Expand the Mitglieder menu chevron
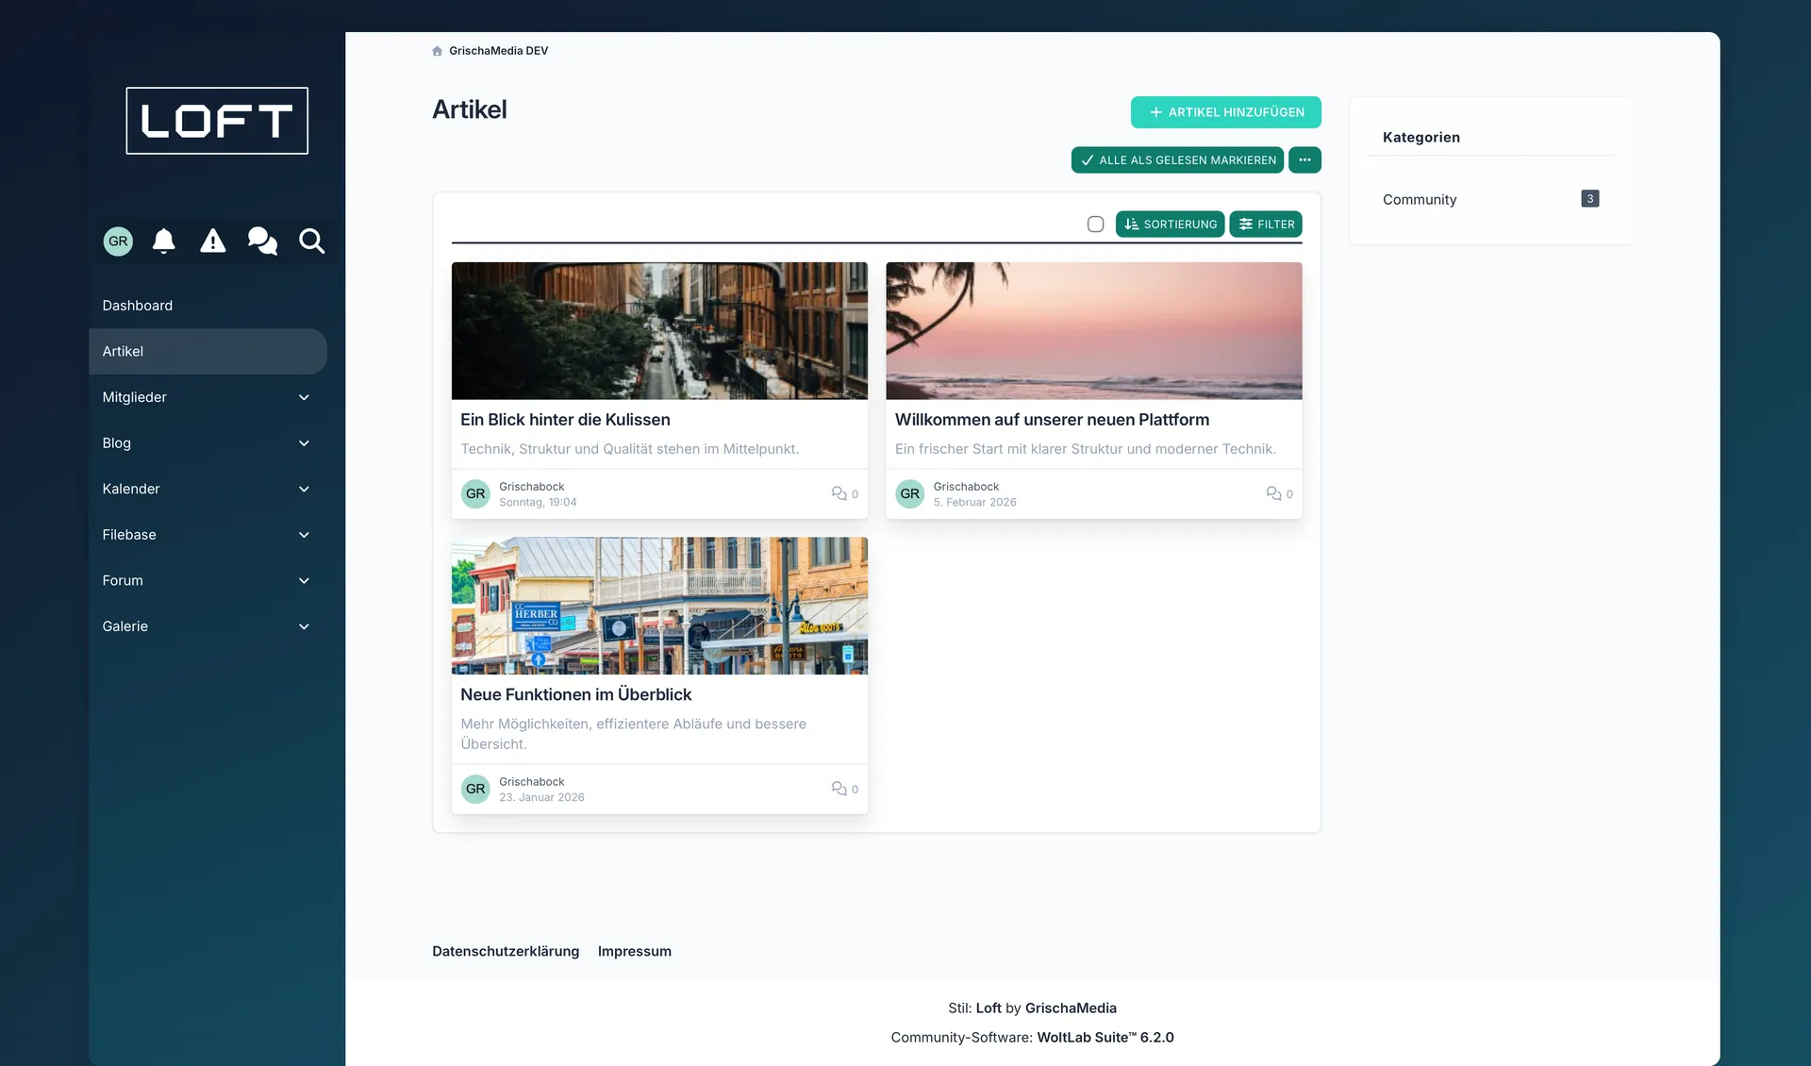 (x=304, y=397)
